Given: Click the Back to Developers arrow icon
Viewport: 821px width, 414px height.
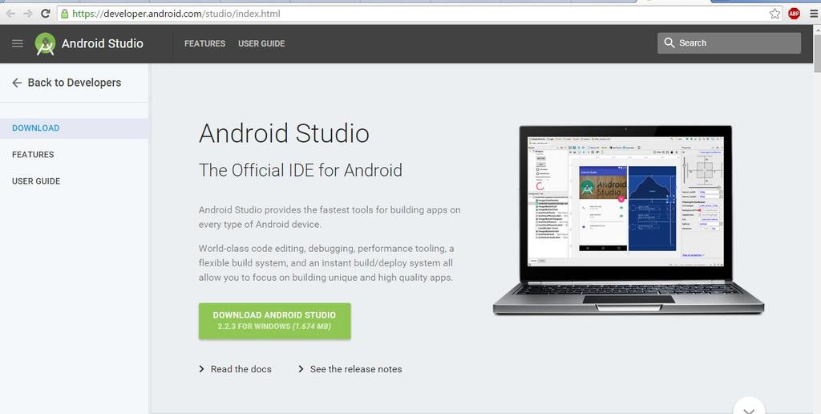Looking at the screenshot, I should (x=17, y=83).
